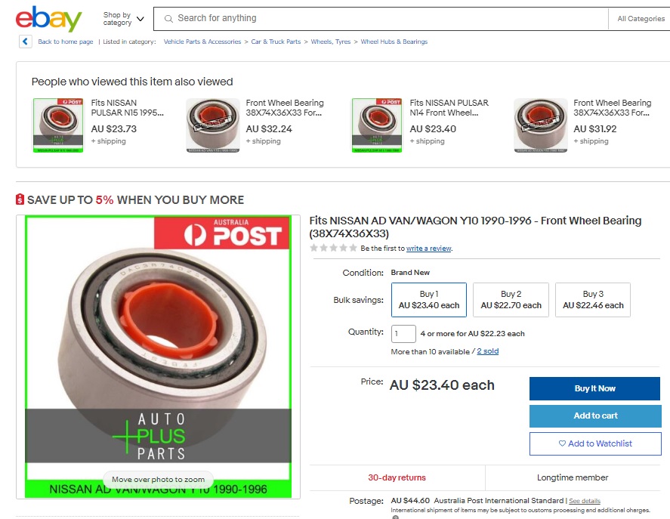The height and width of the screenshot is (519, 670).
Task: Click the Quantity input field
Action: tap(403, 333)
